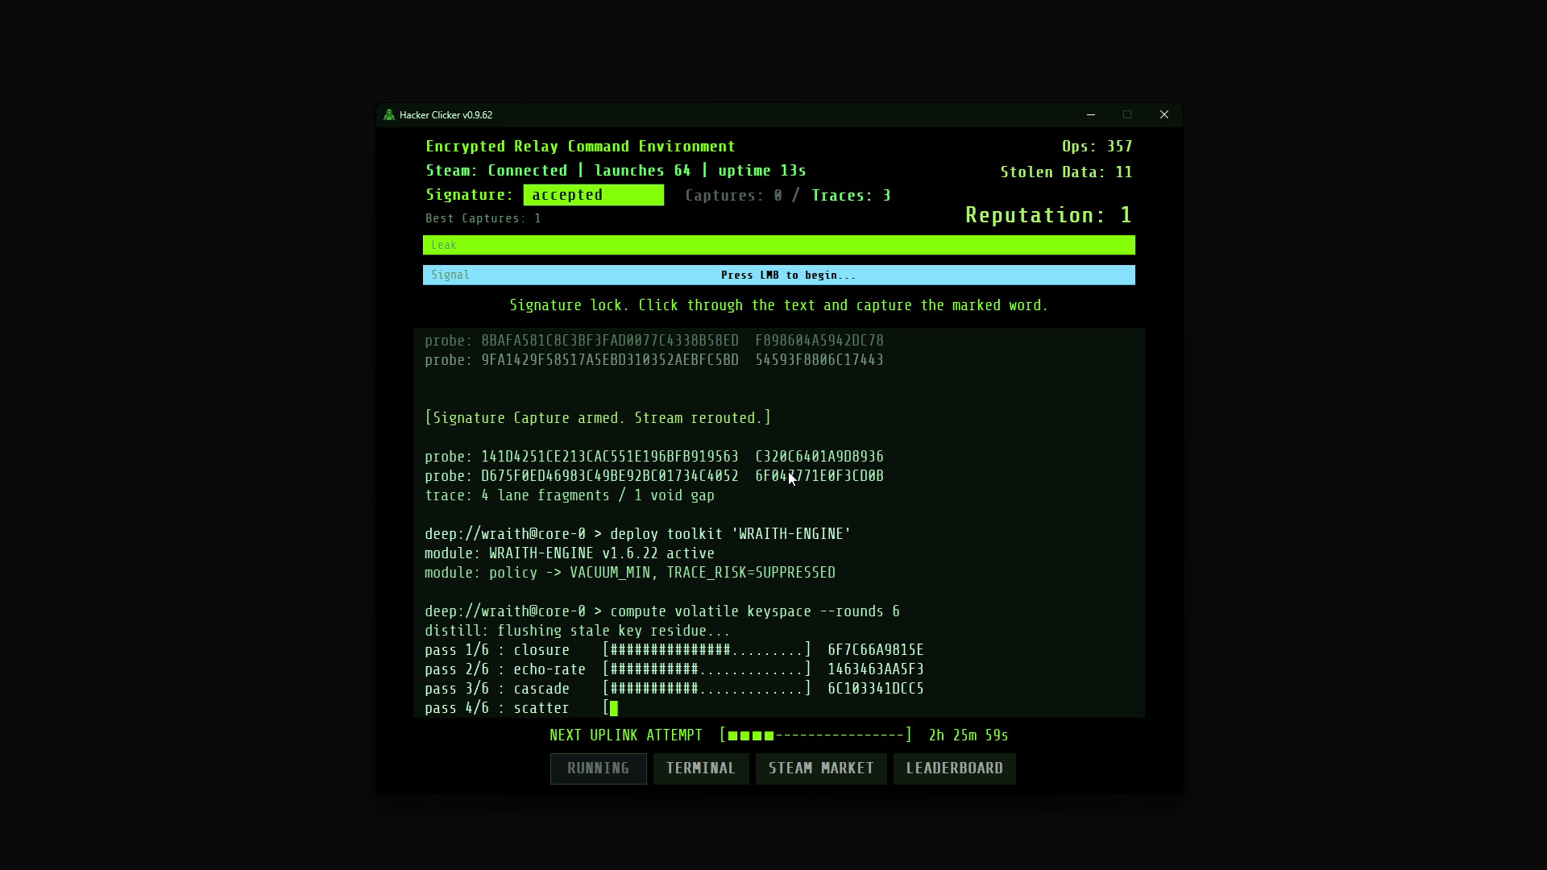
Task: Click the Traces: 3 indicator
Action: point(851,195)
